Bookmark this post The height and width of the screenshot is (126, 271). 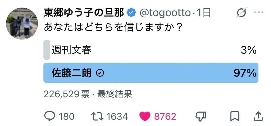point(235,116)
